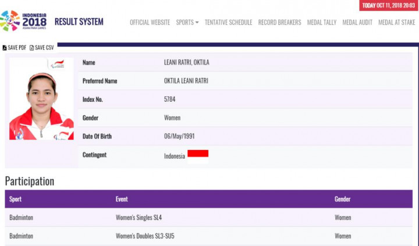Click the athlete profile photo
419x246 pixels.
point(41,99)
